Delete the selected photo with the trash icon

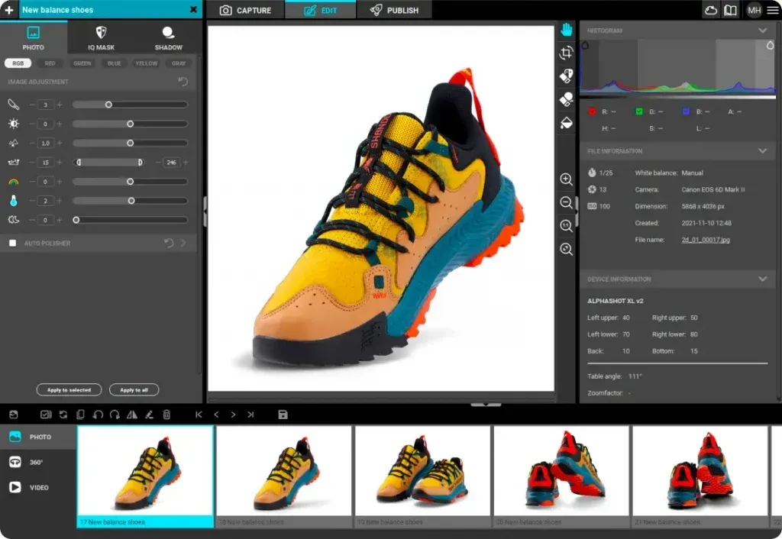click(166, 415)
